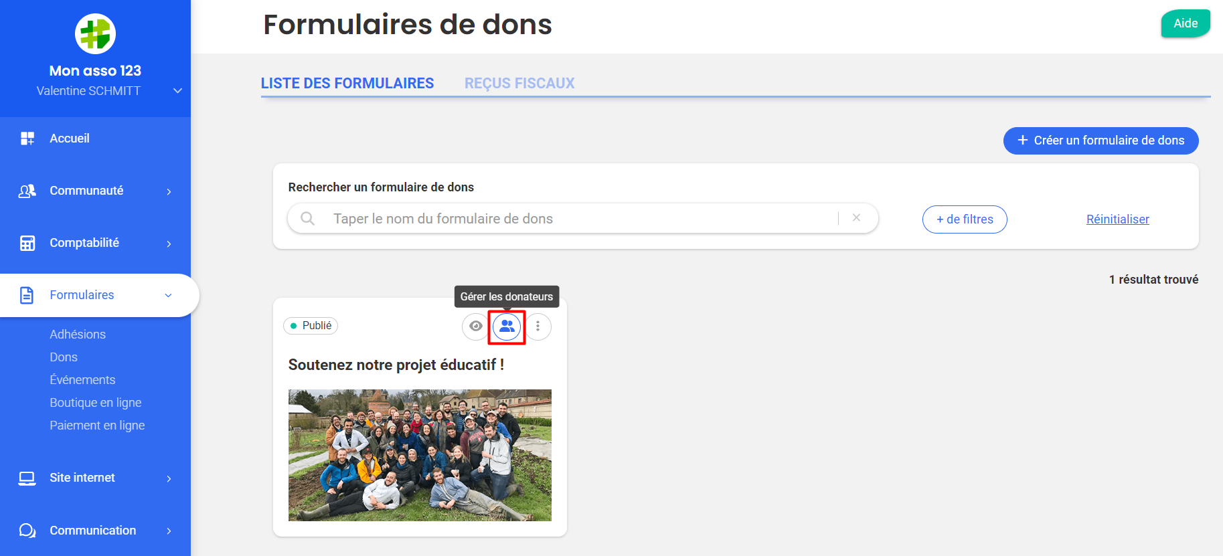This screenshot has height=556, width=1223.
Task: Switch to the LISTE DES FORMULAIRES tab
Action: pyautogui.click(x=347, y=83)
